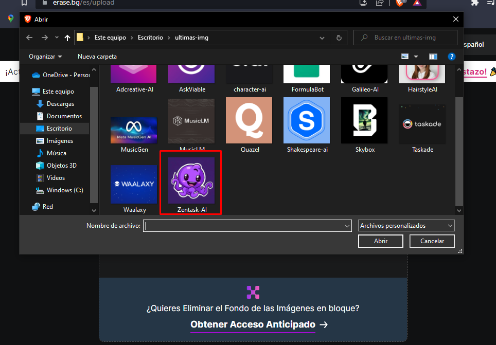Open the Descargas folder
Viewport: 496px width, 345px height.
pos(55,104)
